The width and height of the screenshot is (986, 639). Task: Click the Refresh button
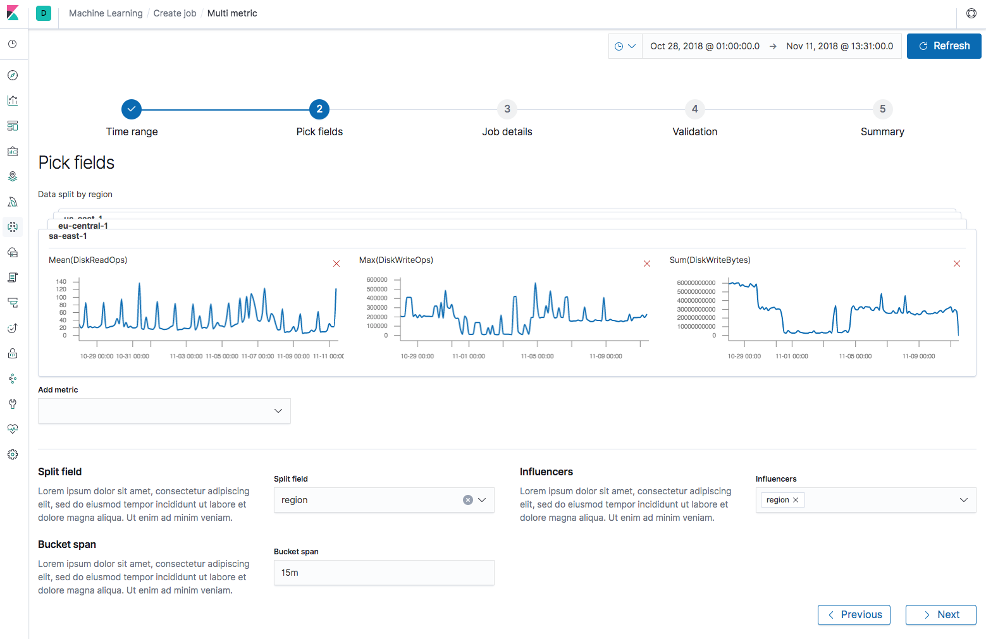pyautogui.click(x=944, y=46)
